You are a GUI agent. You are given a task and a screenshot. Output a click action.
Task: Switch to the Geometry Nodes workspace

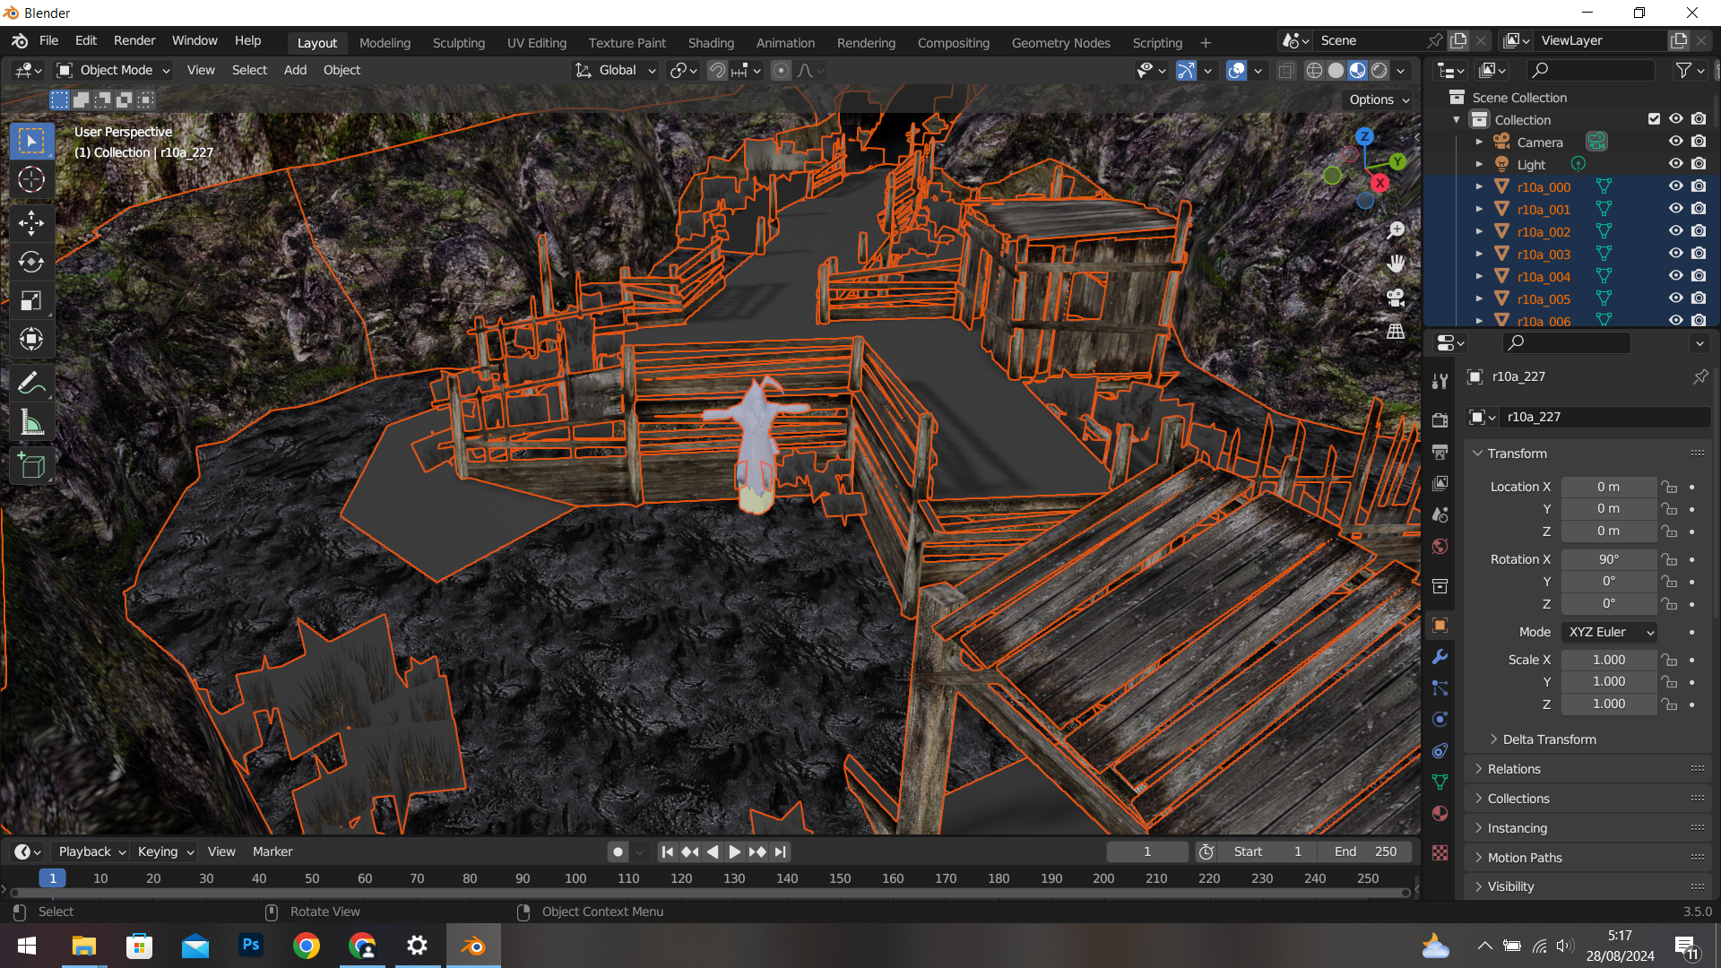(1060, 43)
